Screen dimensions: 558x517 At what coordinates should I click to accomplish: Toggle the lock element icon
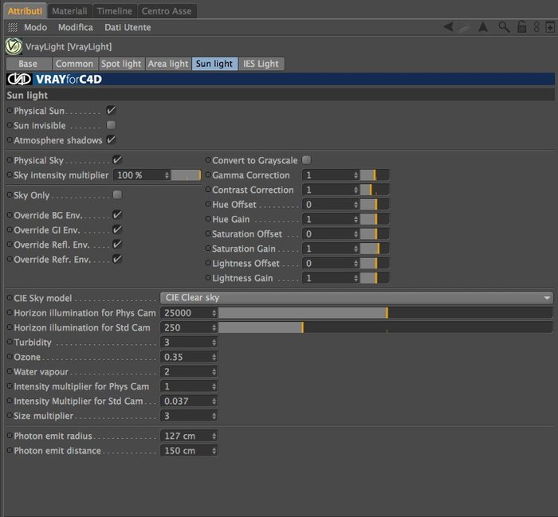[521, 26]
